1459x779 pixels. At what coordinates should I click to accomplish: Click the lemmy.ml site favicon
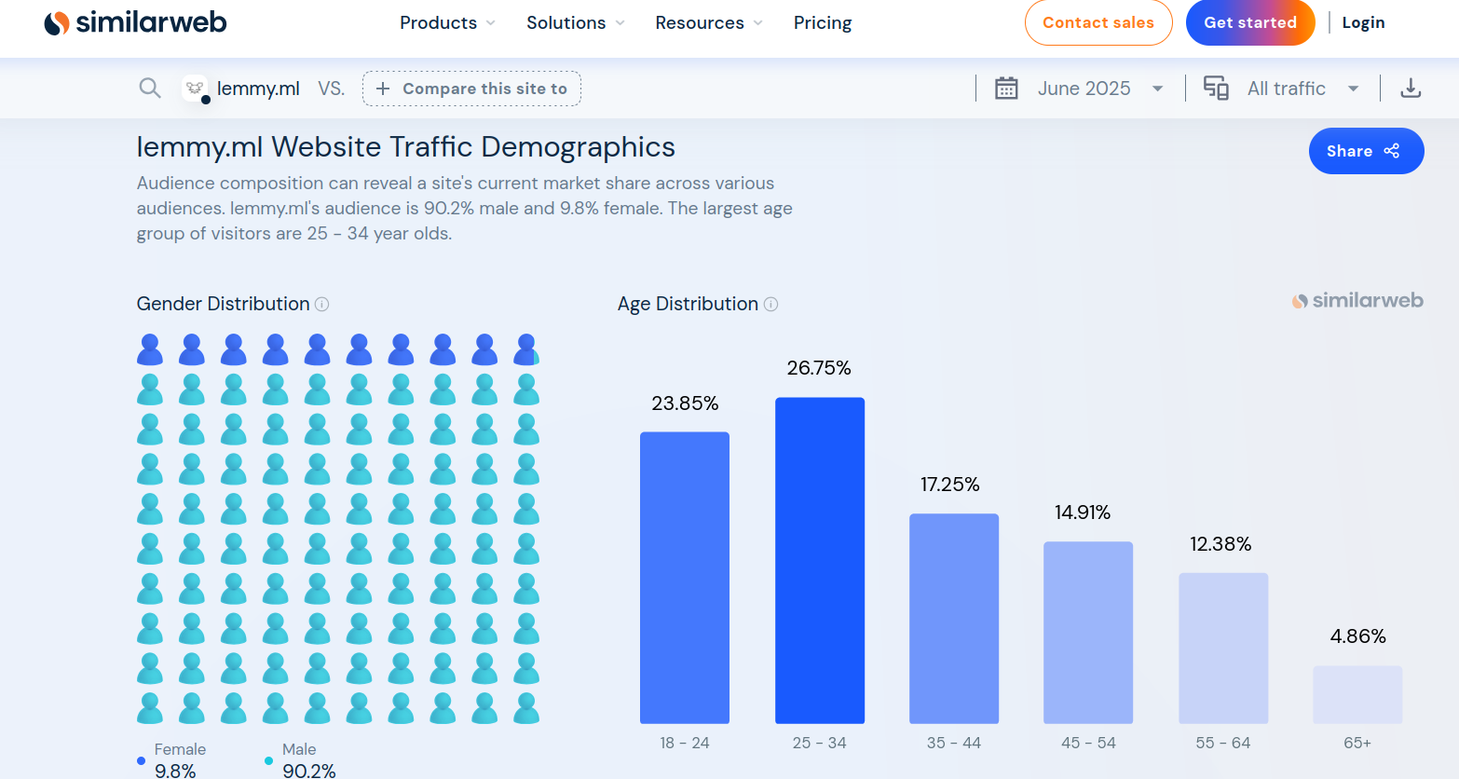pos(195,89)
